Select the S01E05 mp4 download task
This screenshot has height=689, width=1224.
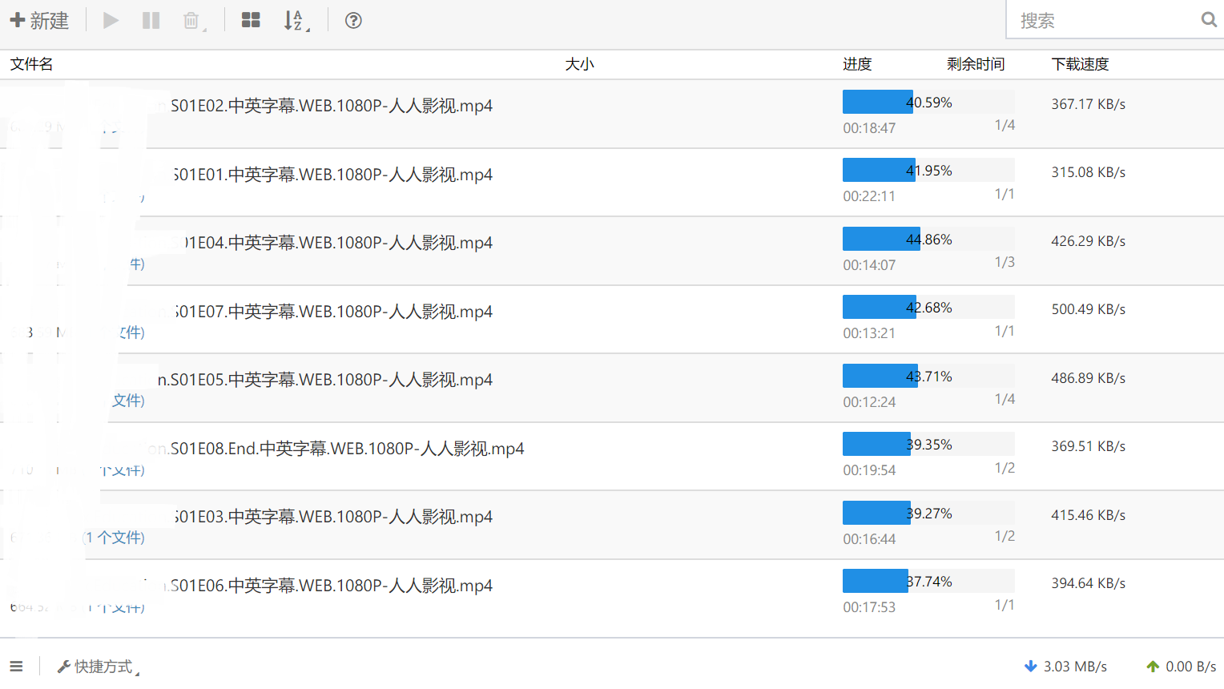pyautogui.click(x=612, y=389)
